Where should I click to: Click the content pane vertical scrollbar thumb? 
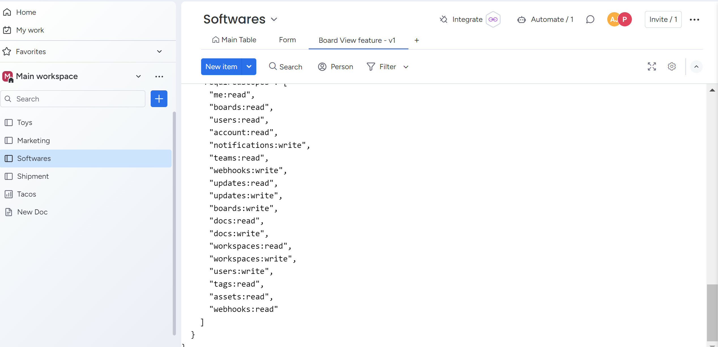[712, 313]
